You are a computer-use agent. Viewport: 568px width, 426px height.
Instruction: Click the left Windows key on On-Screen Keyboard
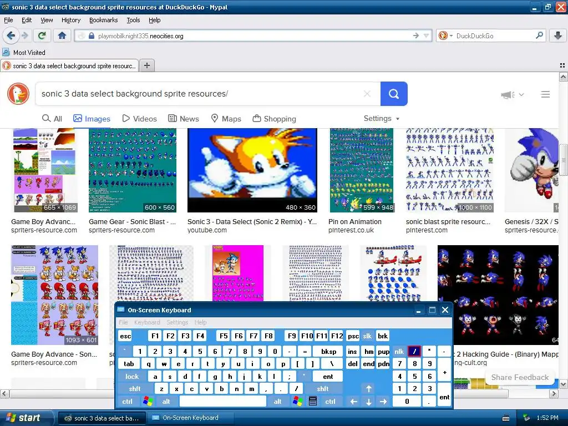[148, 402]
